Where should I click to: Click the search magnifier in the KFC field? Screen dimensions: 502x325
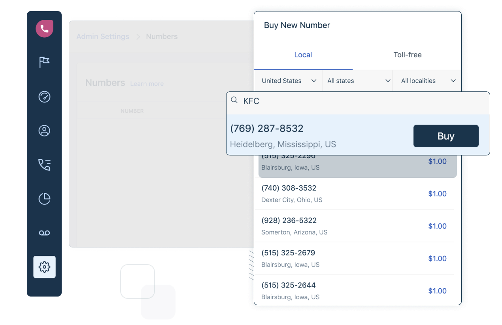tap(234, 101)
